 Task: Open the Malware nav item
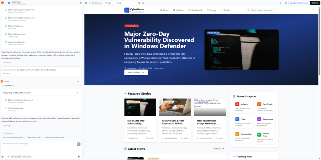[178, 10]
